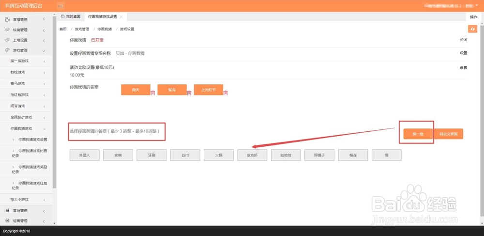This screenshot has width=484, height=236.
Task: Close the 你画我猜游戏设置 tab
Action: [121, 16]
